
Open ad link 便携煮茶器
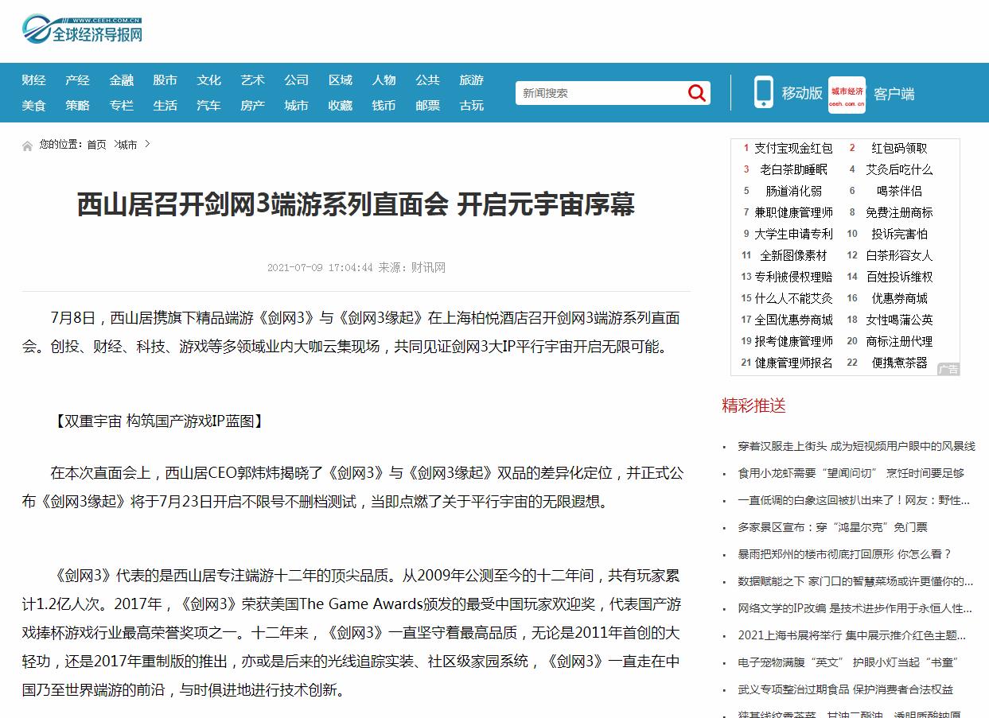click(899, 363)
